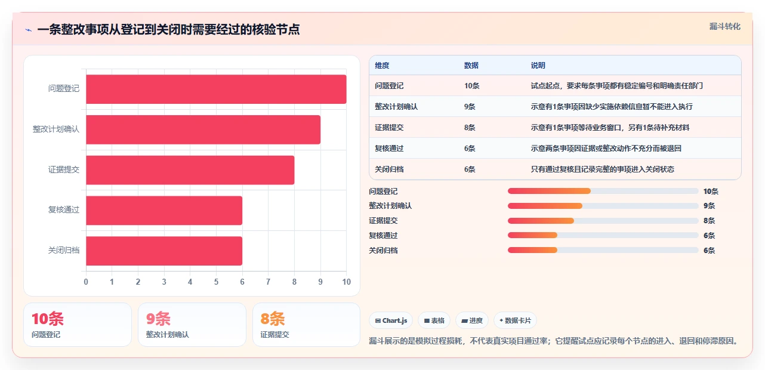765x370 pixels.
Task: Click the 9条 value in progress list
Action: [x=710, y=206]
